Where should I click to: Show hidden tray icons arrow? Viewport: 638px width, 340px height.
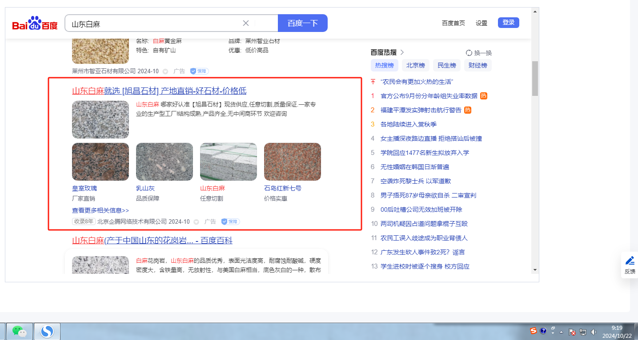[x=562, y=332]
